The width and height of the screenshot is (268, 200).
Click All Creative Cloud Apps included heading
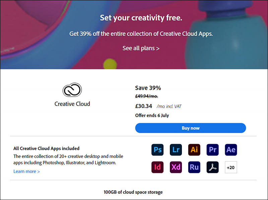pos(46,148)
